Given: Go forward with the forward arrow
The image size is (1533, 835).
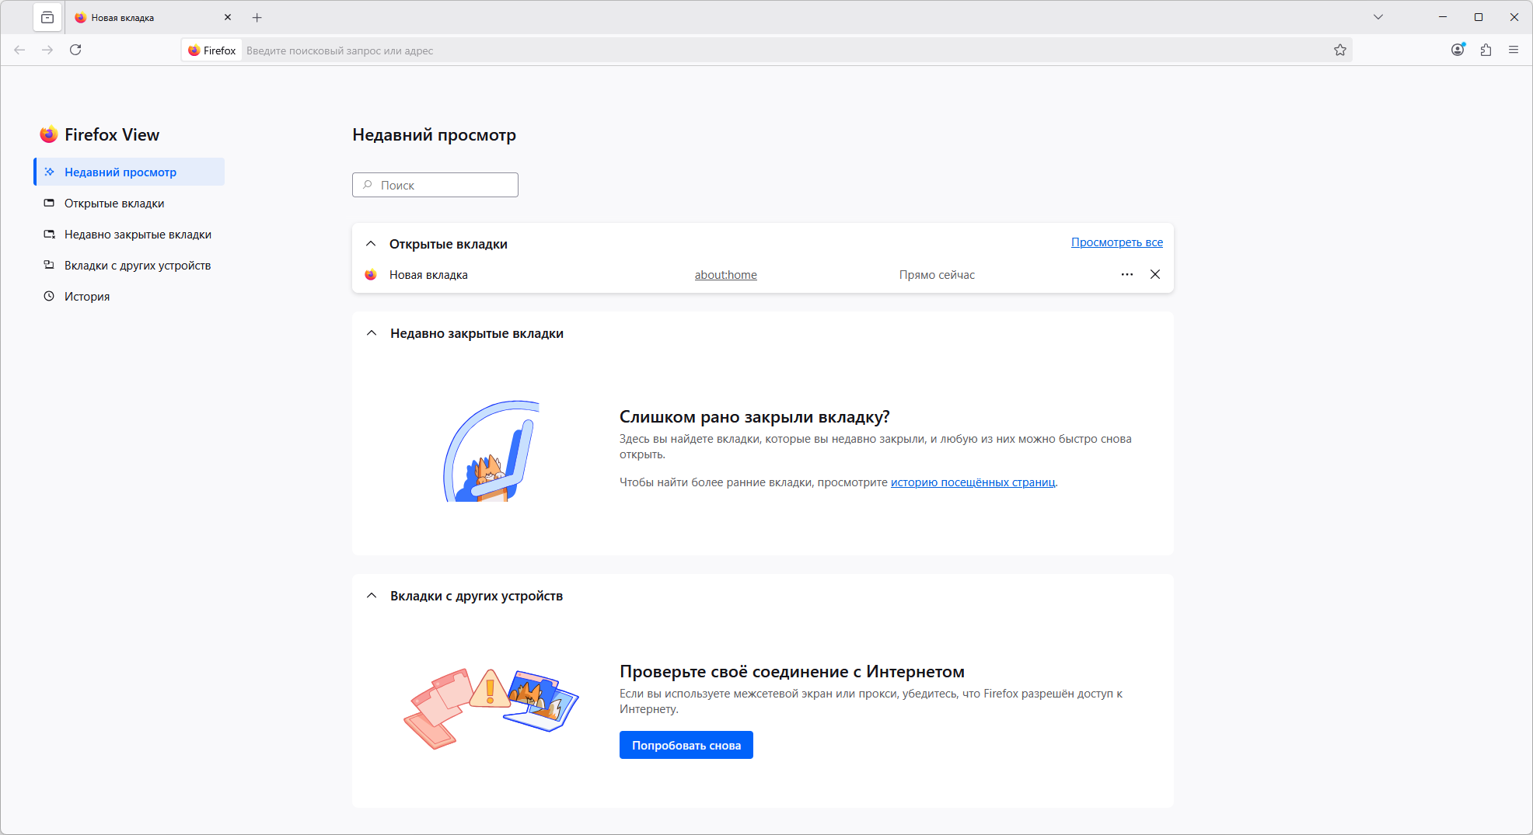Looking at the screenshot, I should click(x=47, y=50).
